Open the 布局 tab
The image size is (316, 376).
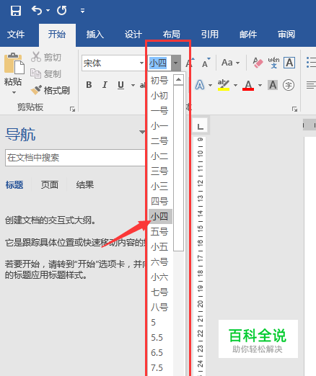click(x=172, y=35)
